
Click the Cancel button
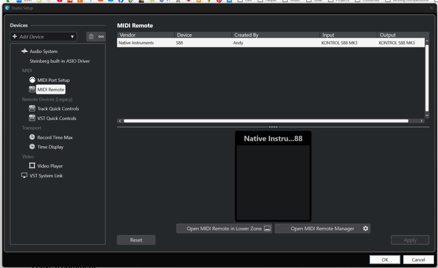418,260
